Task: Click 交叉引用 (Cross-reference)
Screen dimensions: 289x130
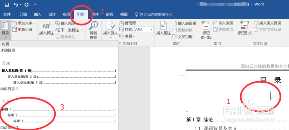Action: (183, 37)
